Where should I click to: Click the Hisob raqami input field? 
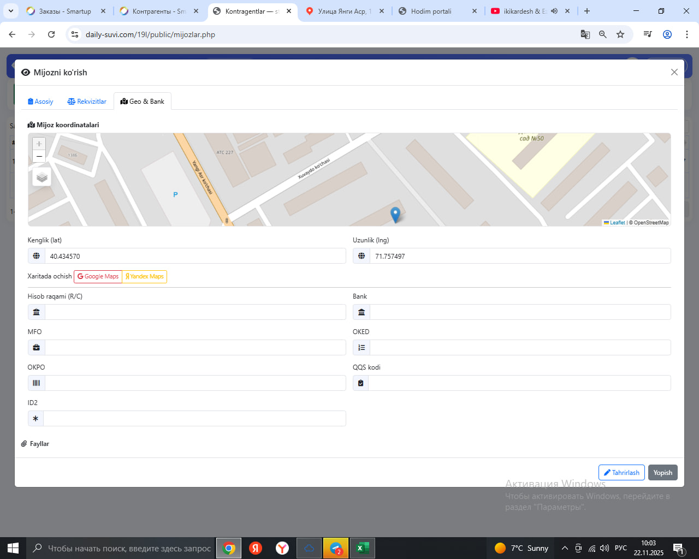point(195,312)
